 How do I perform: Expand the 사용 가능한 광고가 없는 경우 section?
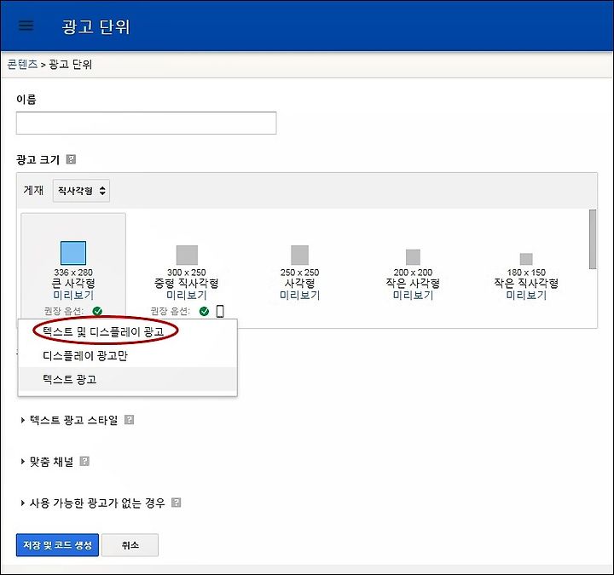[x=93, y=503]
